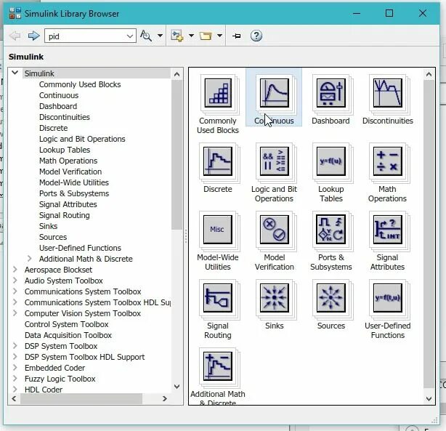Viewport: 446px width, 431px height.
Task: Select Continuous in the library tree
Action: pos(59,95)
